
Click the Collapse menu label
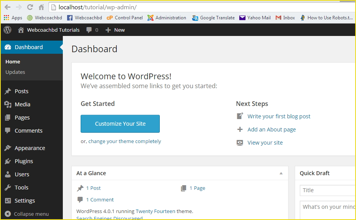coord(31,214)
